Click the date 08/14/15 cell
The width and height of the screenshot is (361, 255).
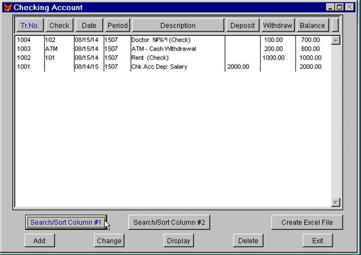87,67
